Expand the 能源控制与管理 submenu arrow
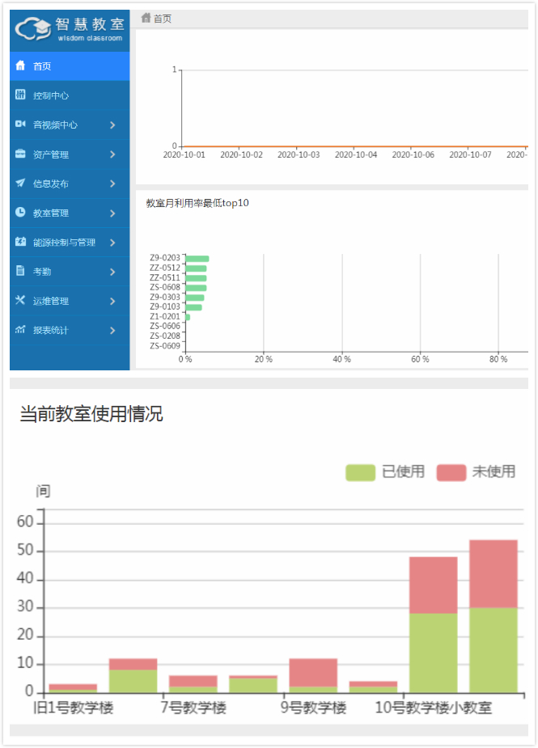This screenshot has width=538, height=748. coord(112,243)
